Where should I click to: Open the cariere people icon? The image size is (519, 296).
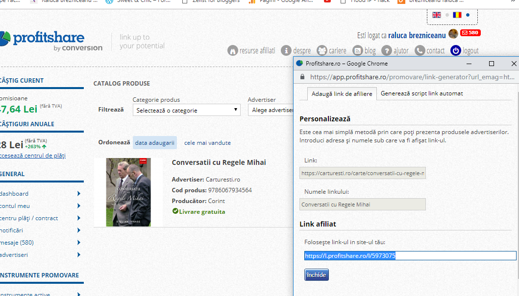click(322, 50)
